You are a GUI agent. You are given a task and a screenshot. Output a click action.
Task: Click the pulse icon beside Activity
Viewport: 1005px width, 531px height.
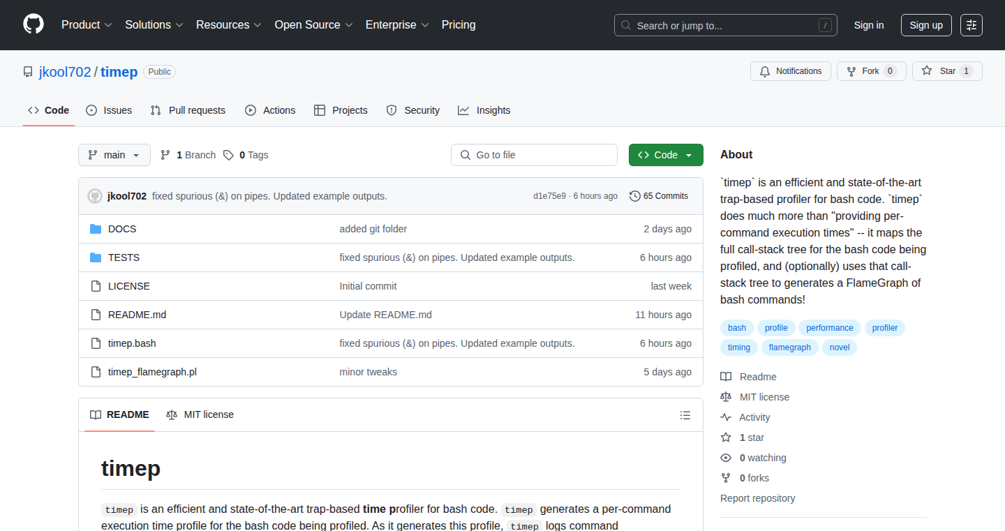coord(726,417)
